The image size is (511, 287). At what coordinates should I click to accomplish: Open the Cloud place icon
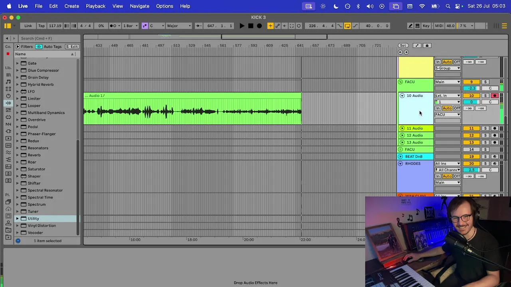[8, 209]
